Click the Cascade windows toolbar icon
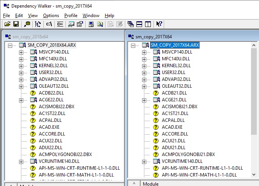This screenshot has height=186, width=259. click(x=131, y=24)
